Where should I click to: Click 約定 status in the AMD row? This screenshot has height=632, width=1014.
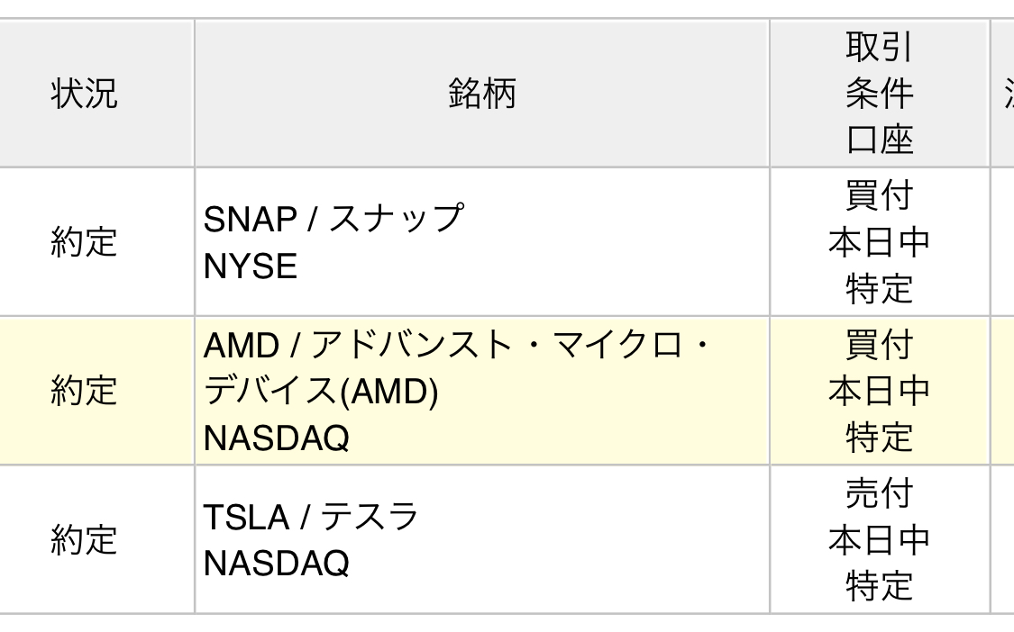(x=84, y=391)
